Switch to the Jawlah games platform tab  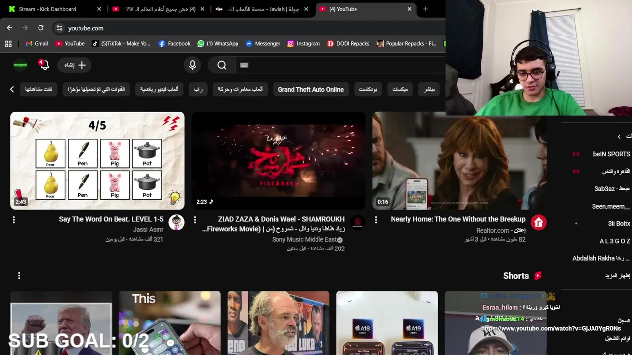262,9
